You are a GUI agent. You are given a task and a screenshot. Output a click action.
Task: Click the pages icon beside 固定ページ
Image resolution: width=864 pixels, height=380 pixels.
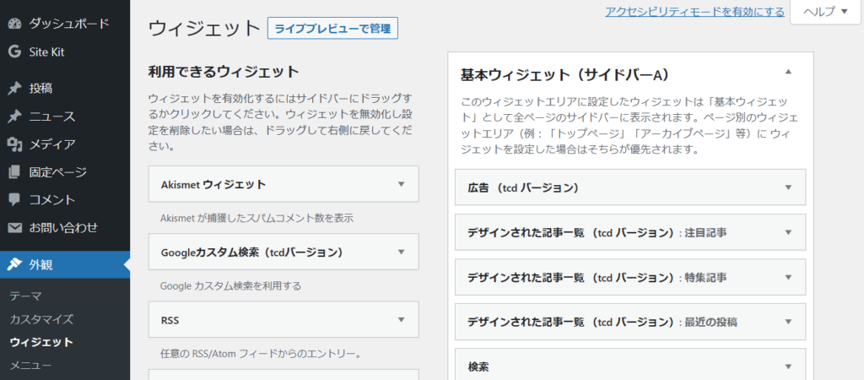tap(14, 172)
